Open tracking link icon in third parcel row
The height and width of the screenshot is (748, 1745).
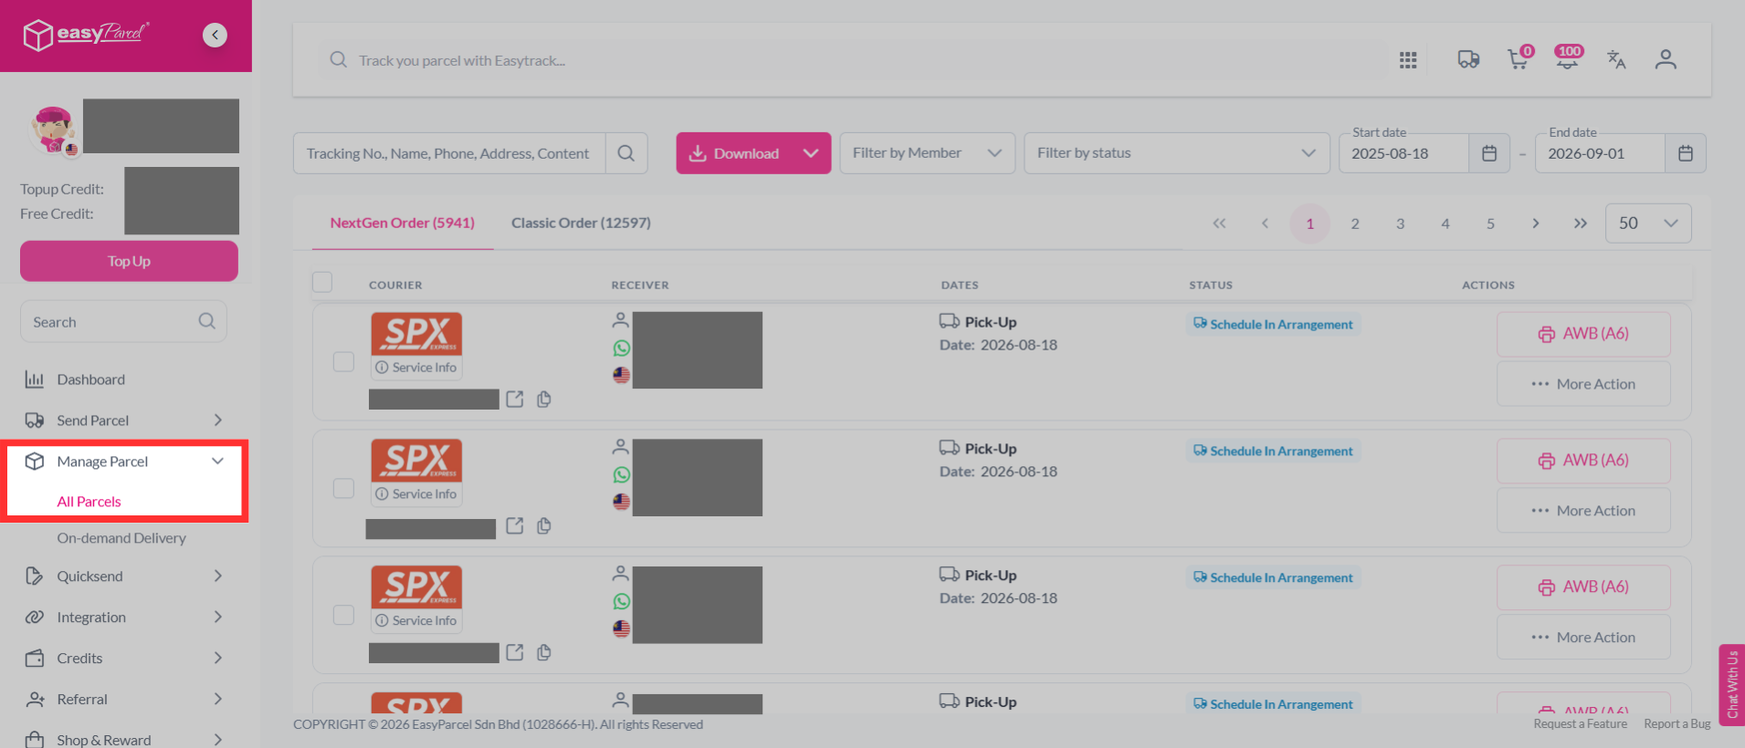[515, 653]
